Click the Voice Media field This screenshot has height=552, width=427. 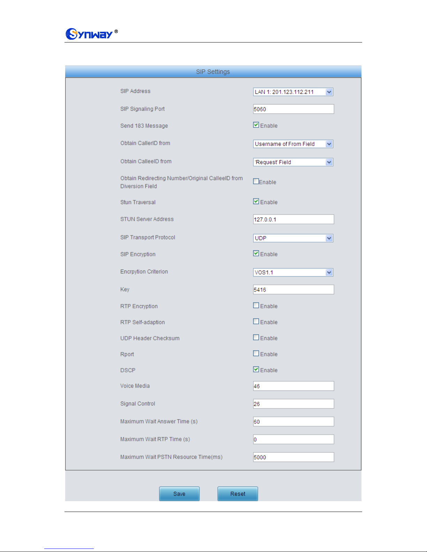pos(293,386)
